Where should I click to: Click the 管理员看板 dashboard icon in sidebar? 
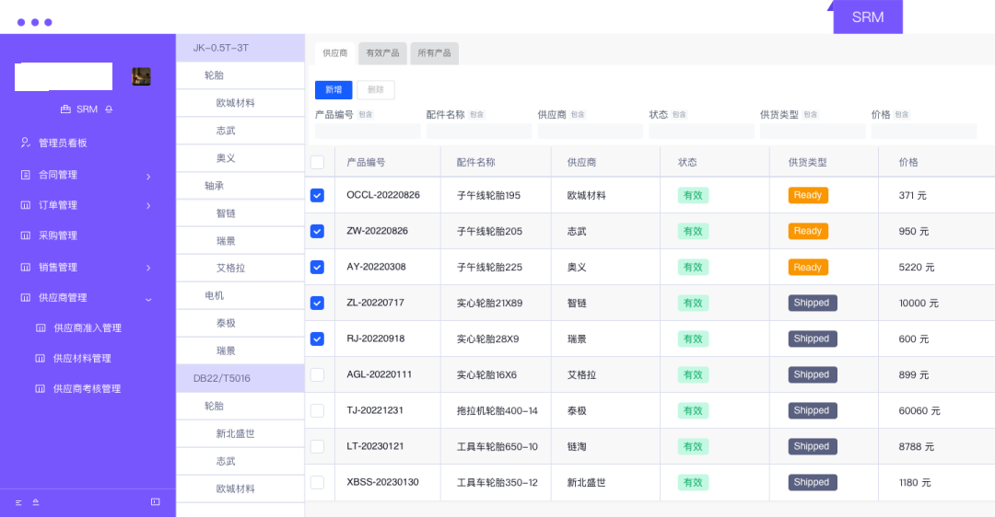(25, 143)
